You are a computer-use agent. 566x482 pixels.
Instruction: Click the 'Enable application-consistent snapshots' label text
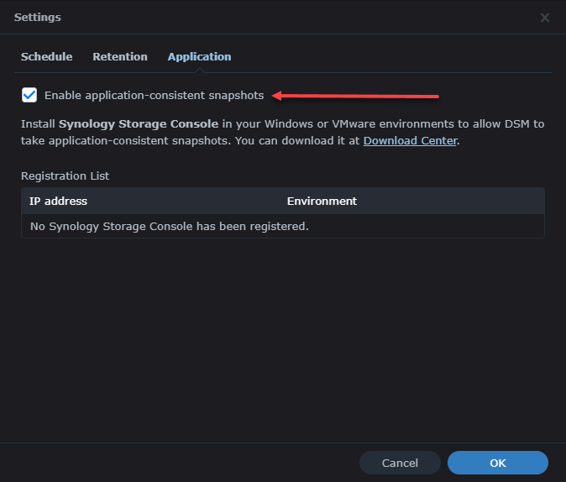[x=154, y=96]
